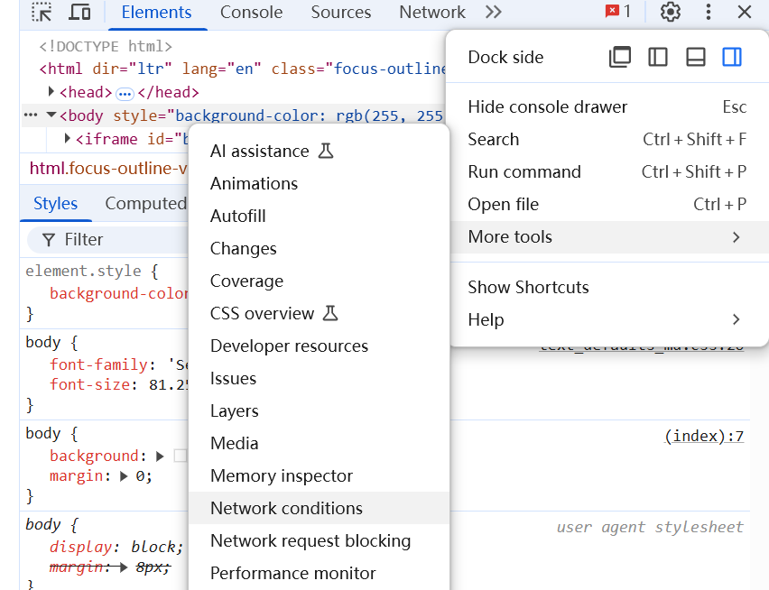Click the (index):7 source link
Viewport: 769px width, 590px height.
tap(704, 436)
